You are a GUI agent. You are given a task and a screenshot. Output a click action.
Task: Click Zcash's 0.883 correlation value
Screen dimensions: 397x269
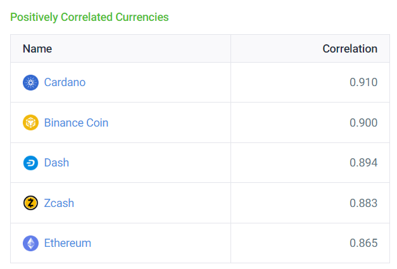click(363, 203)
